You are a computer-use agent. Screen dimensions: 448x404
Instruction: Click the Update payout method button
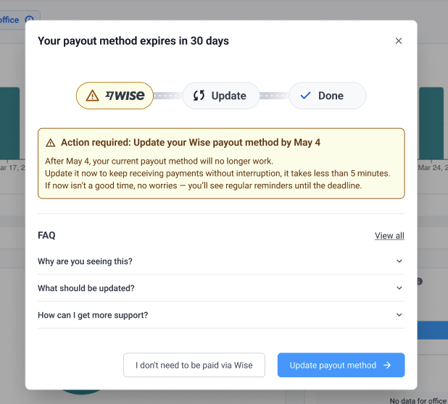(341, 365)
